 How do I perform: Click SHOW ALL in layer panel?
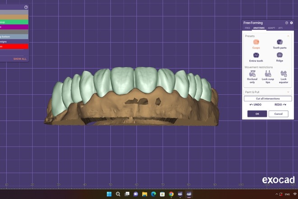(20, 59)
